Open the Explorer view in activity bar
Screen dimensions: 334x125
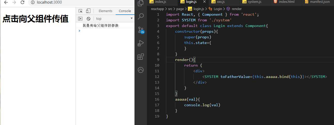(141, 3)
